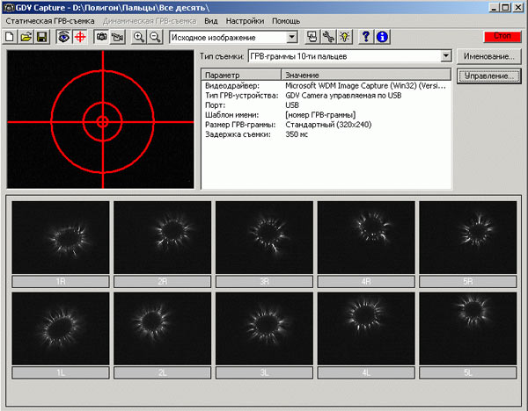Click the light bulb icon

[344, 37]
